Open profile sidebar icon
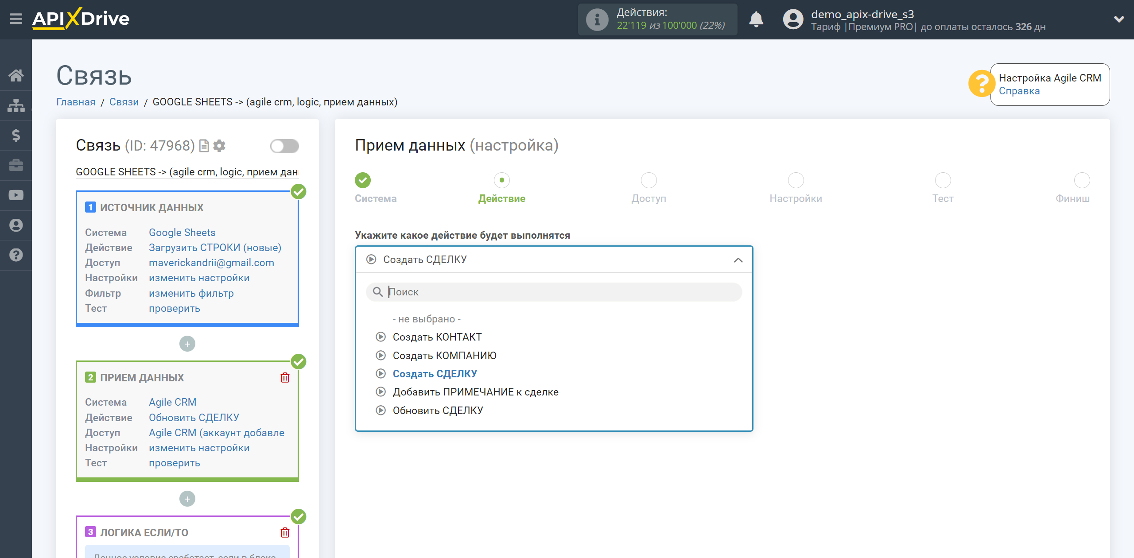Image resolution: width=1134 pixels, height=558 pixels. coord(16,225)
